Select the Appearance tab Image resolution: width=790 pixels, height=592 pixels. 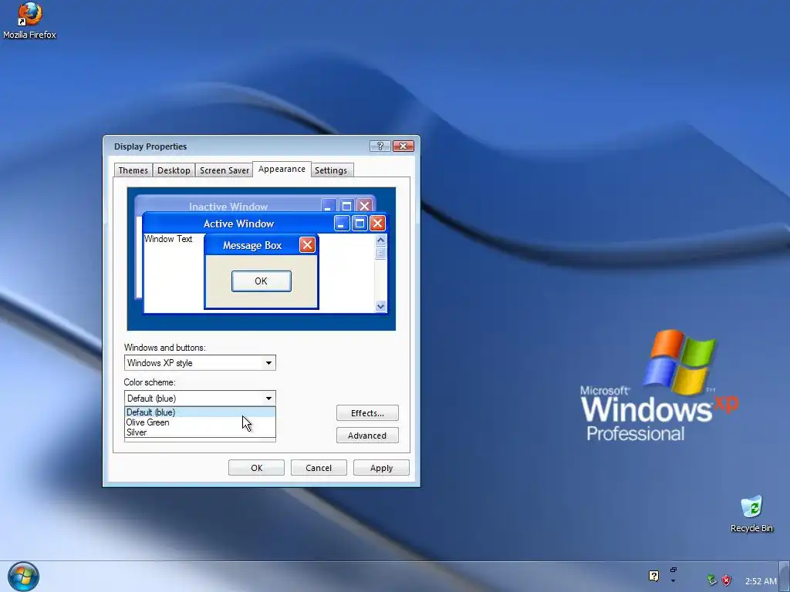pyautogui.click(x=282, y=169)
